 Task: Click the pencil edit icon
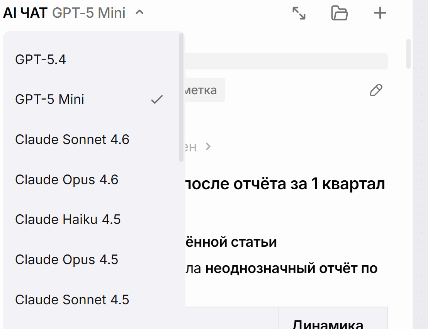pos(376,90)
